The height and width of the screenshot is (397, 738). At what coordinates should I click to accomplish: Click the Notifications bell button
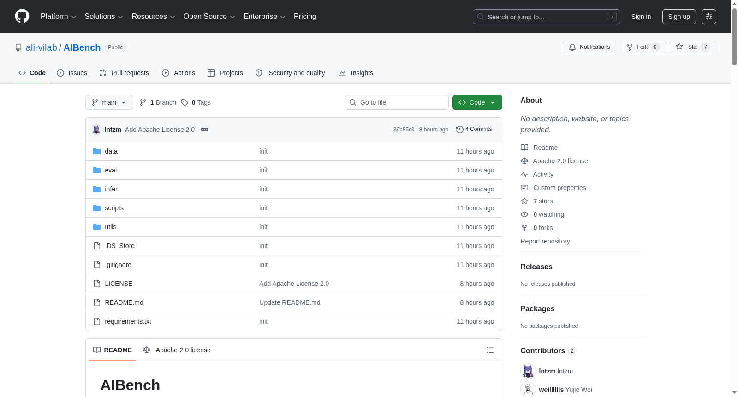(x=589, y=47)
